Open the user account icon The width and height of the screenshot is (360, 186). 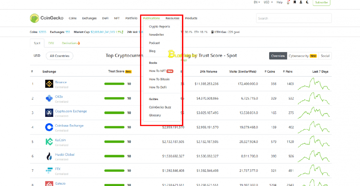tap(301, 2)
